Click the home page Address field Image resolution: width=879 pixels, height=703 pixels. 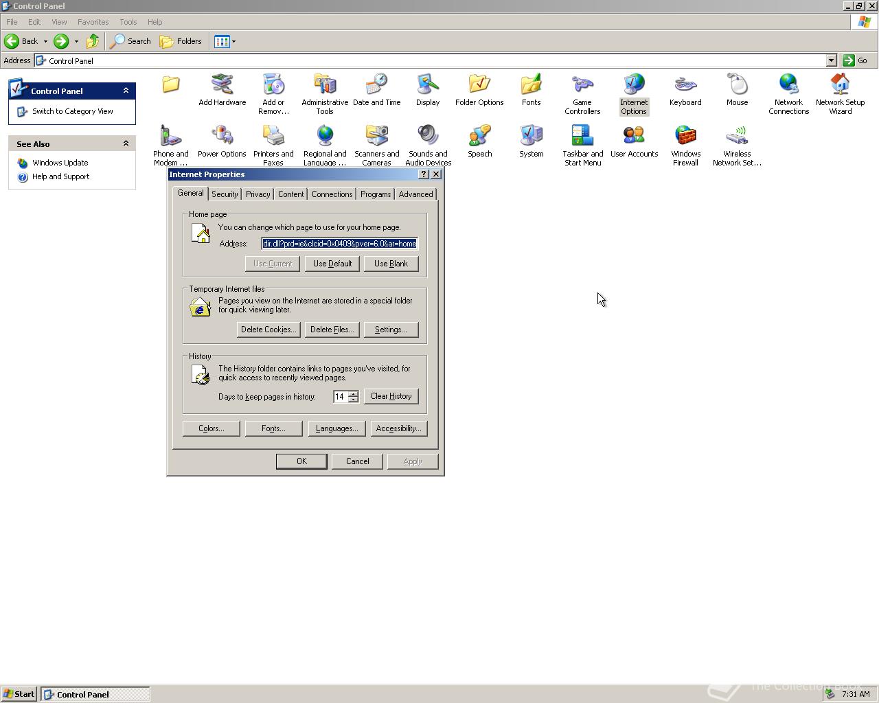pos(339,244)
